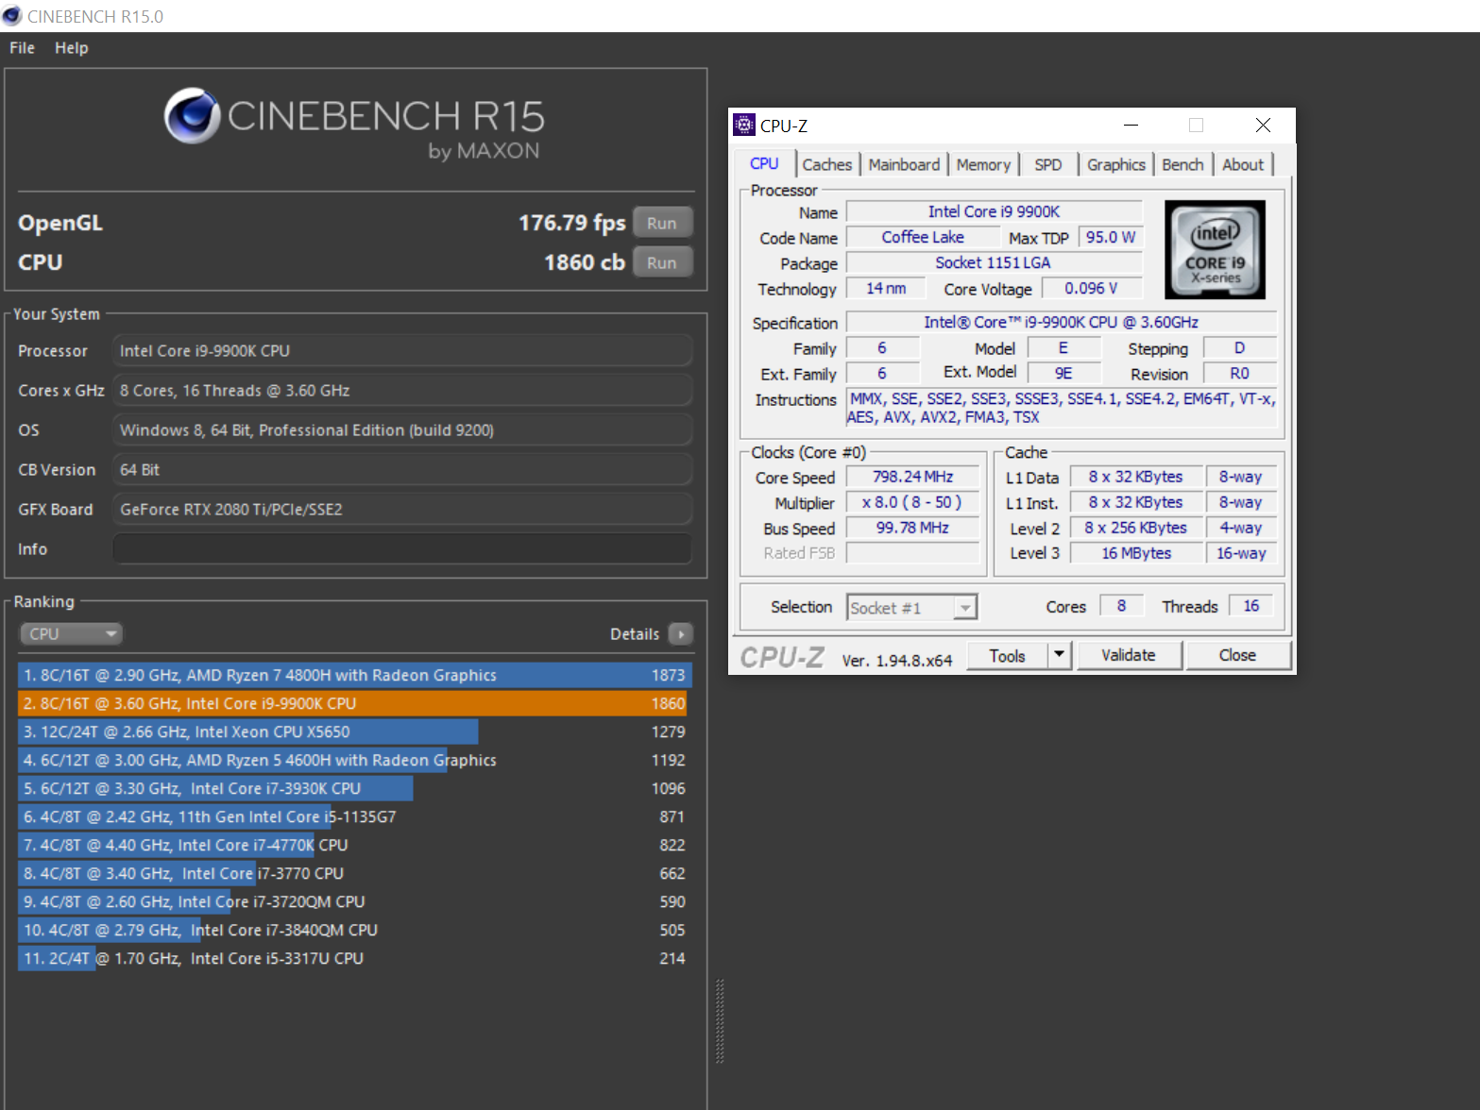Run the OpenGL benchmark
The width and height of the screenshot is (1480, 1110).
coord(662,223)
